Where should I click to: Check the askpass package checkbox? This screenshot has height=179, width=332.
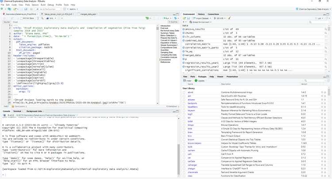click(184, 100)
